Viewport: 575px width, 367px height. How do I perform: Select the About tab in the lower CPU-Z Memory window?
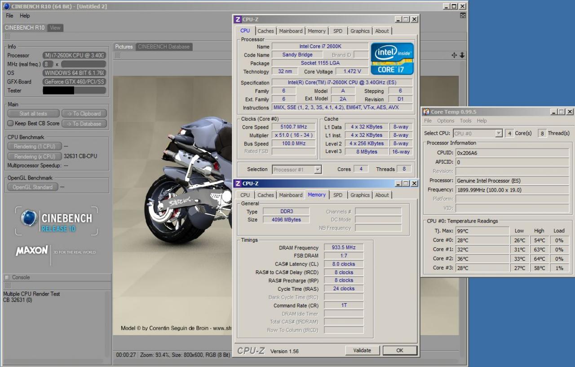pos(382,195)
